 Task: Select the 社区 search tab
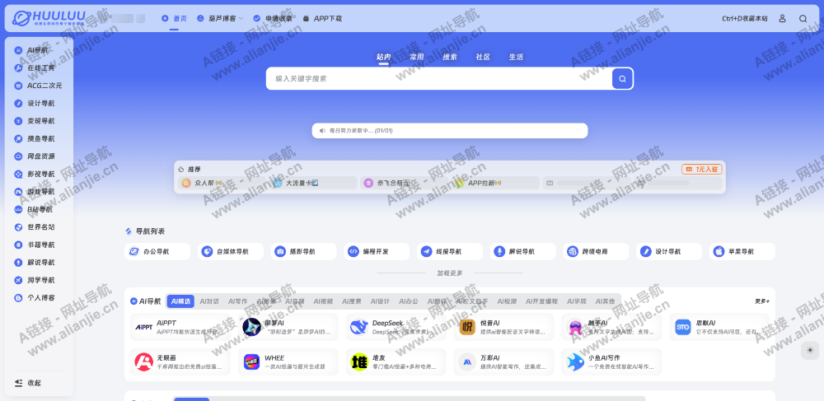pyautogui.click(x=483, y=57)
